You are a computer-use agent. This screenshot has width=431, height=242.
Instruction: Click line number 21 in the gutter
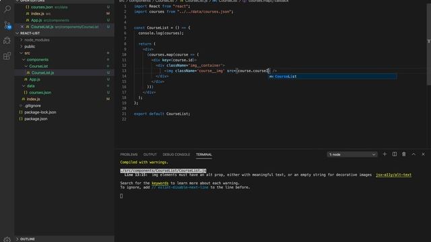(124, 114)
